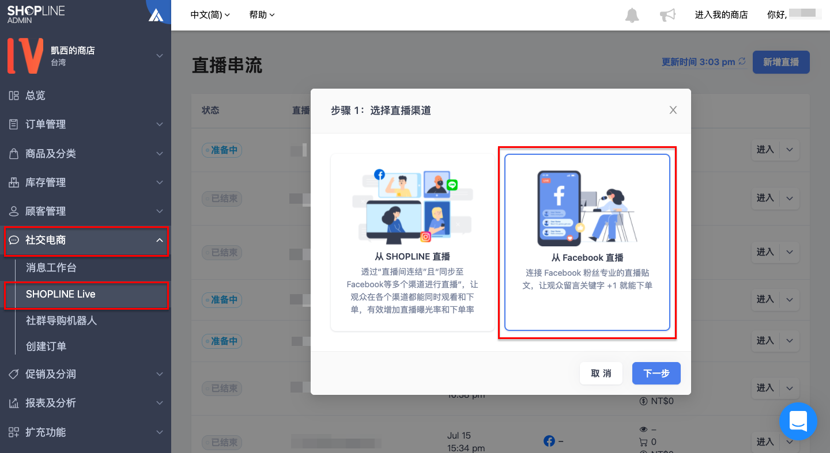
Task: Open the notification bell
Action: [x=632, y=15]
